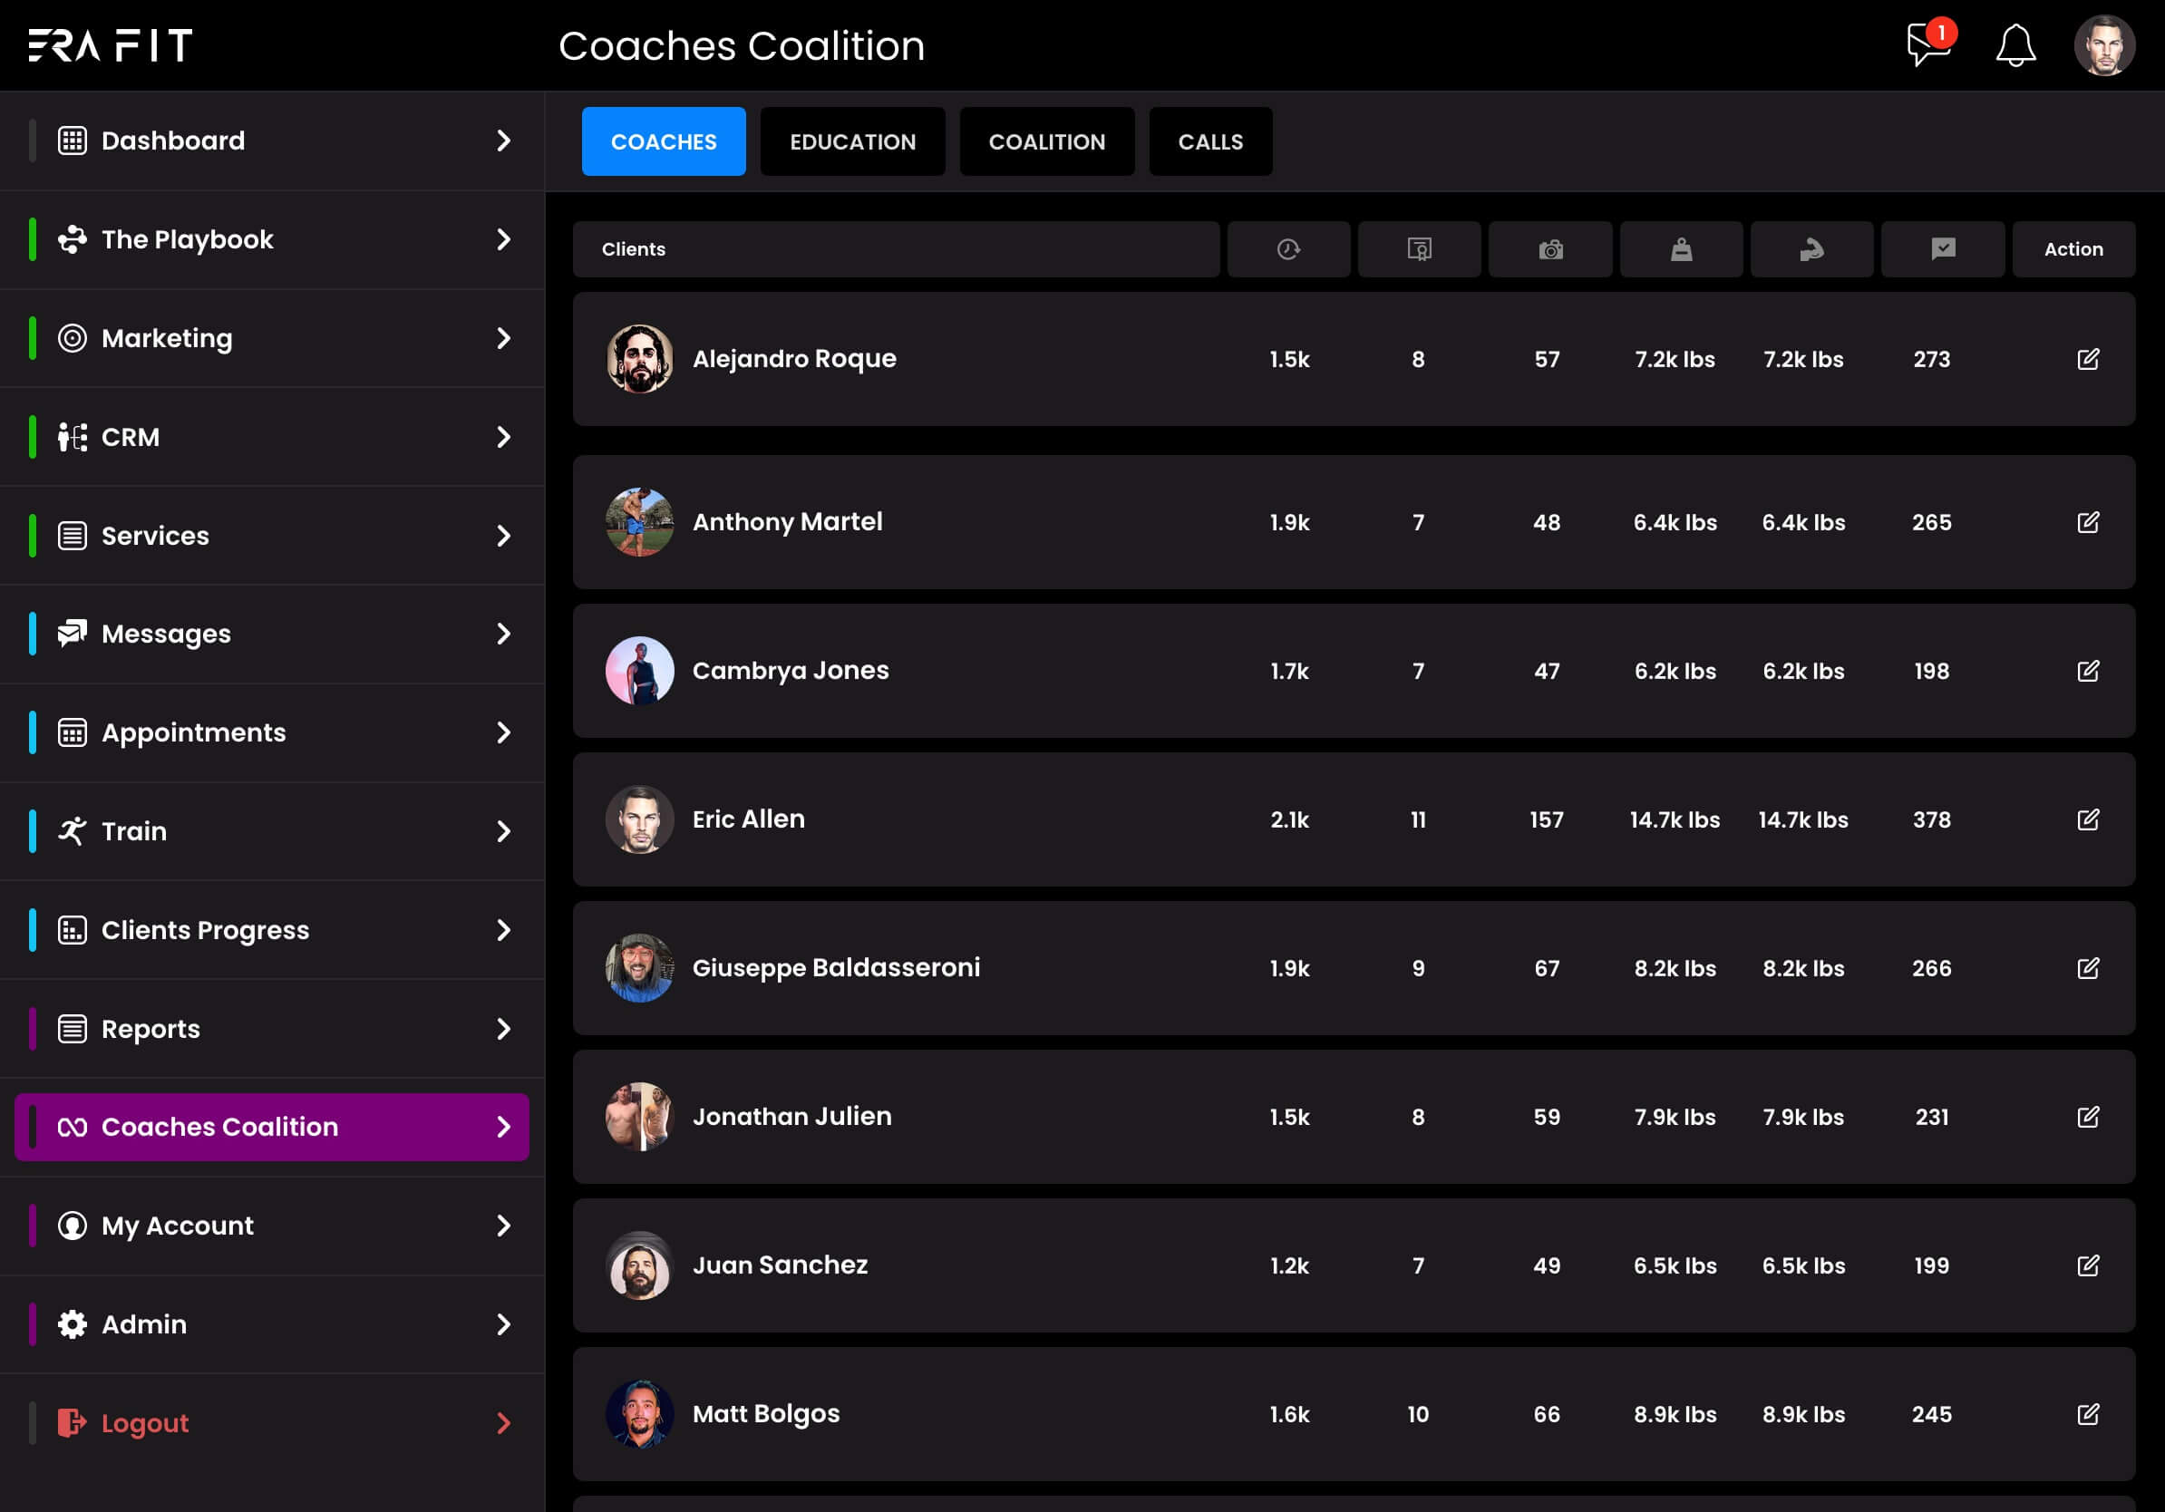Open Giuseppe Baldasseroni's name link
This screenshot has height=1512, width=2165.
(x=837, y=968)
